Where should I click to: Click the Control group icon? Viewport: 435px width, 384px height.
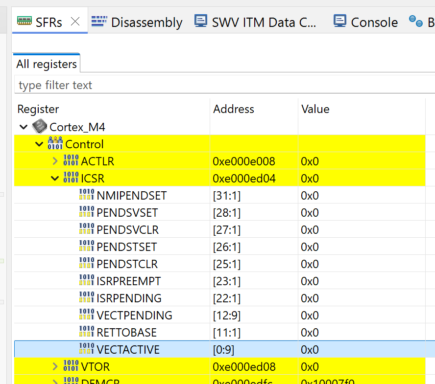55,143
